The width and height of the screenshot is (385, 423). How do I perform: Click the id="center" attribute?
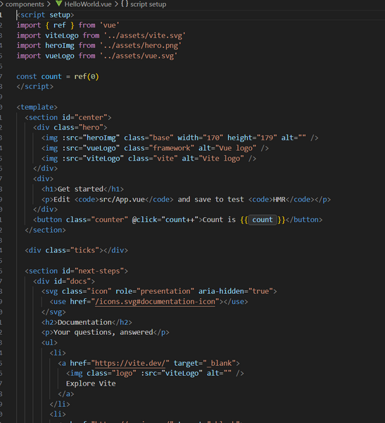(x=84, y=117)
